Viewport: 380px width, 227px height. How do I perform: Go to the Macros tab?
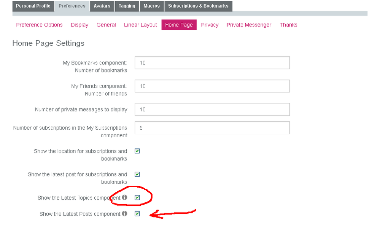[x=151, y=6]
